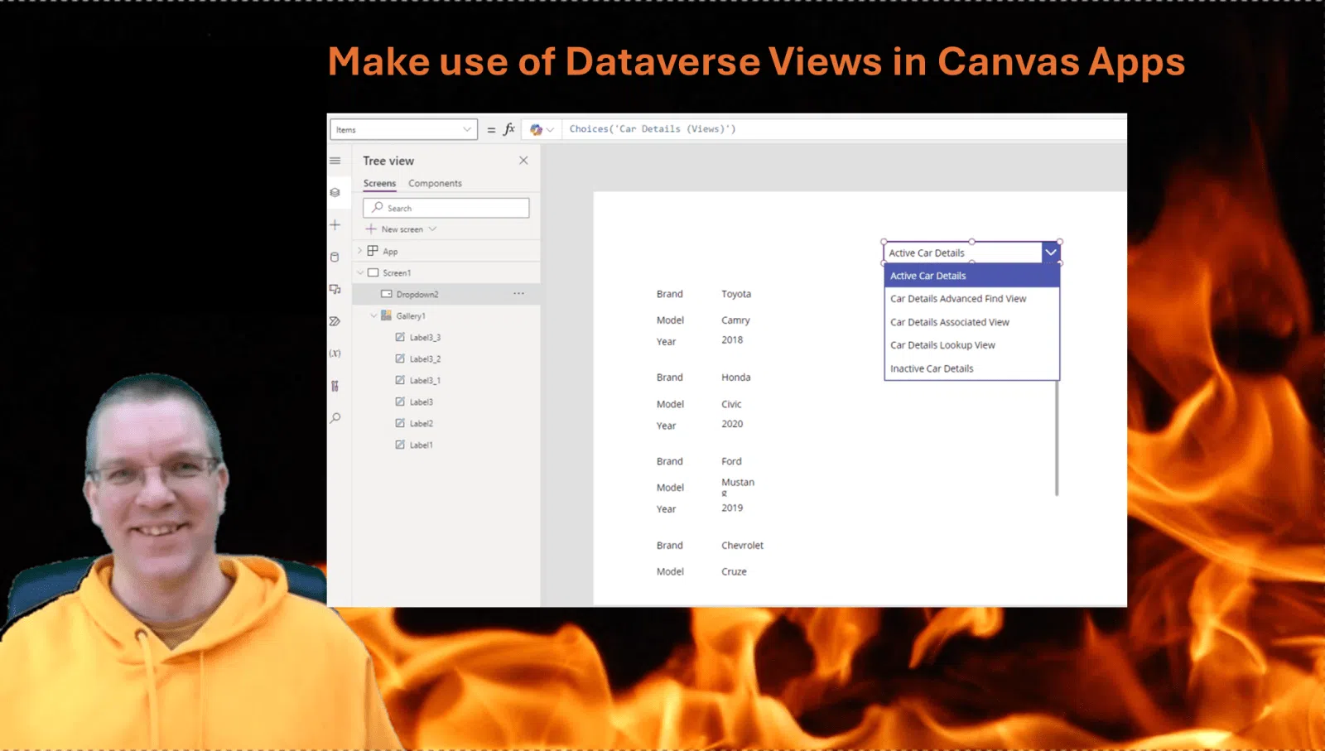The height and width of the screenshot is (751, 1325).
Task: Click the Camry model value
Action: click(735, 320)
